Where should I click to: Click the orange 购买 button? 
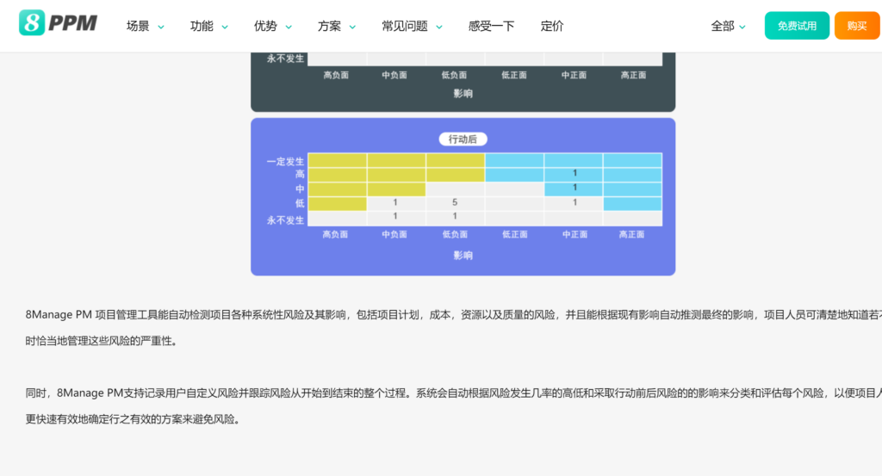click(856, 26)
